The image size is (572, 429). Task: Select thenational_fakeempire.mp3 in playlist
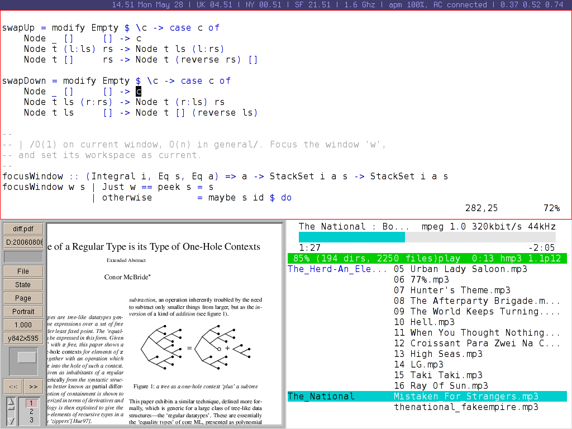click(x=466, y=407)
